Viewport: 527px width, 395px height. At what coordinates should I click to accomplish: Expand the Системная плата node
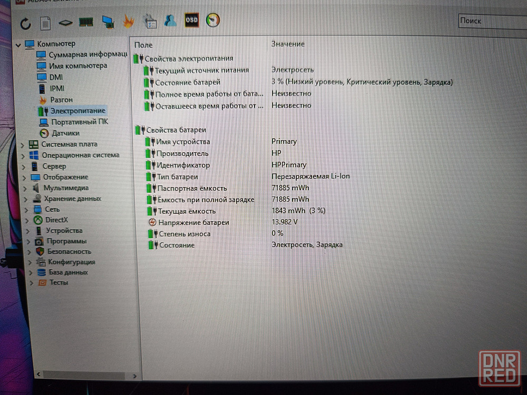tap(23, 145)
